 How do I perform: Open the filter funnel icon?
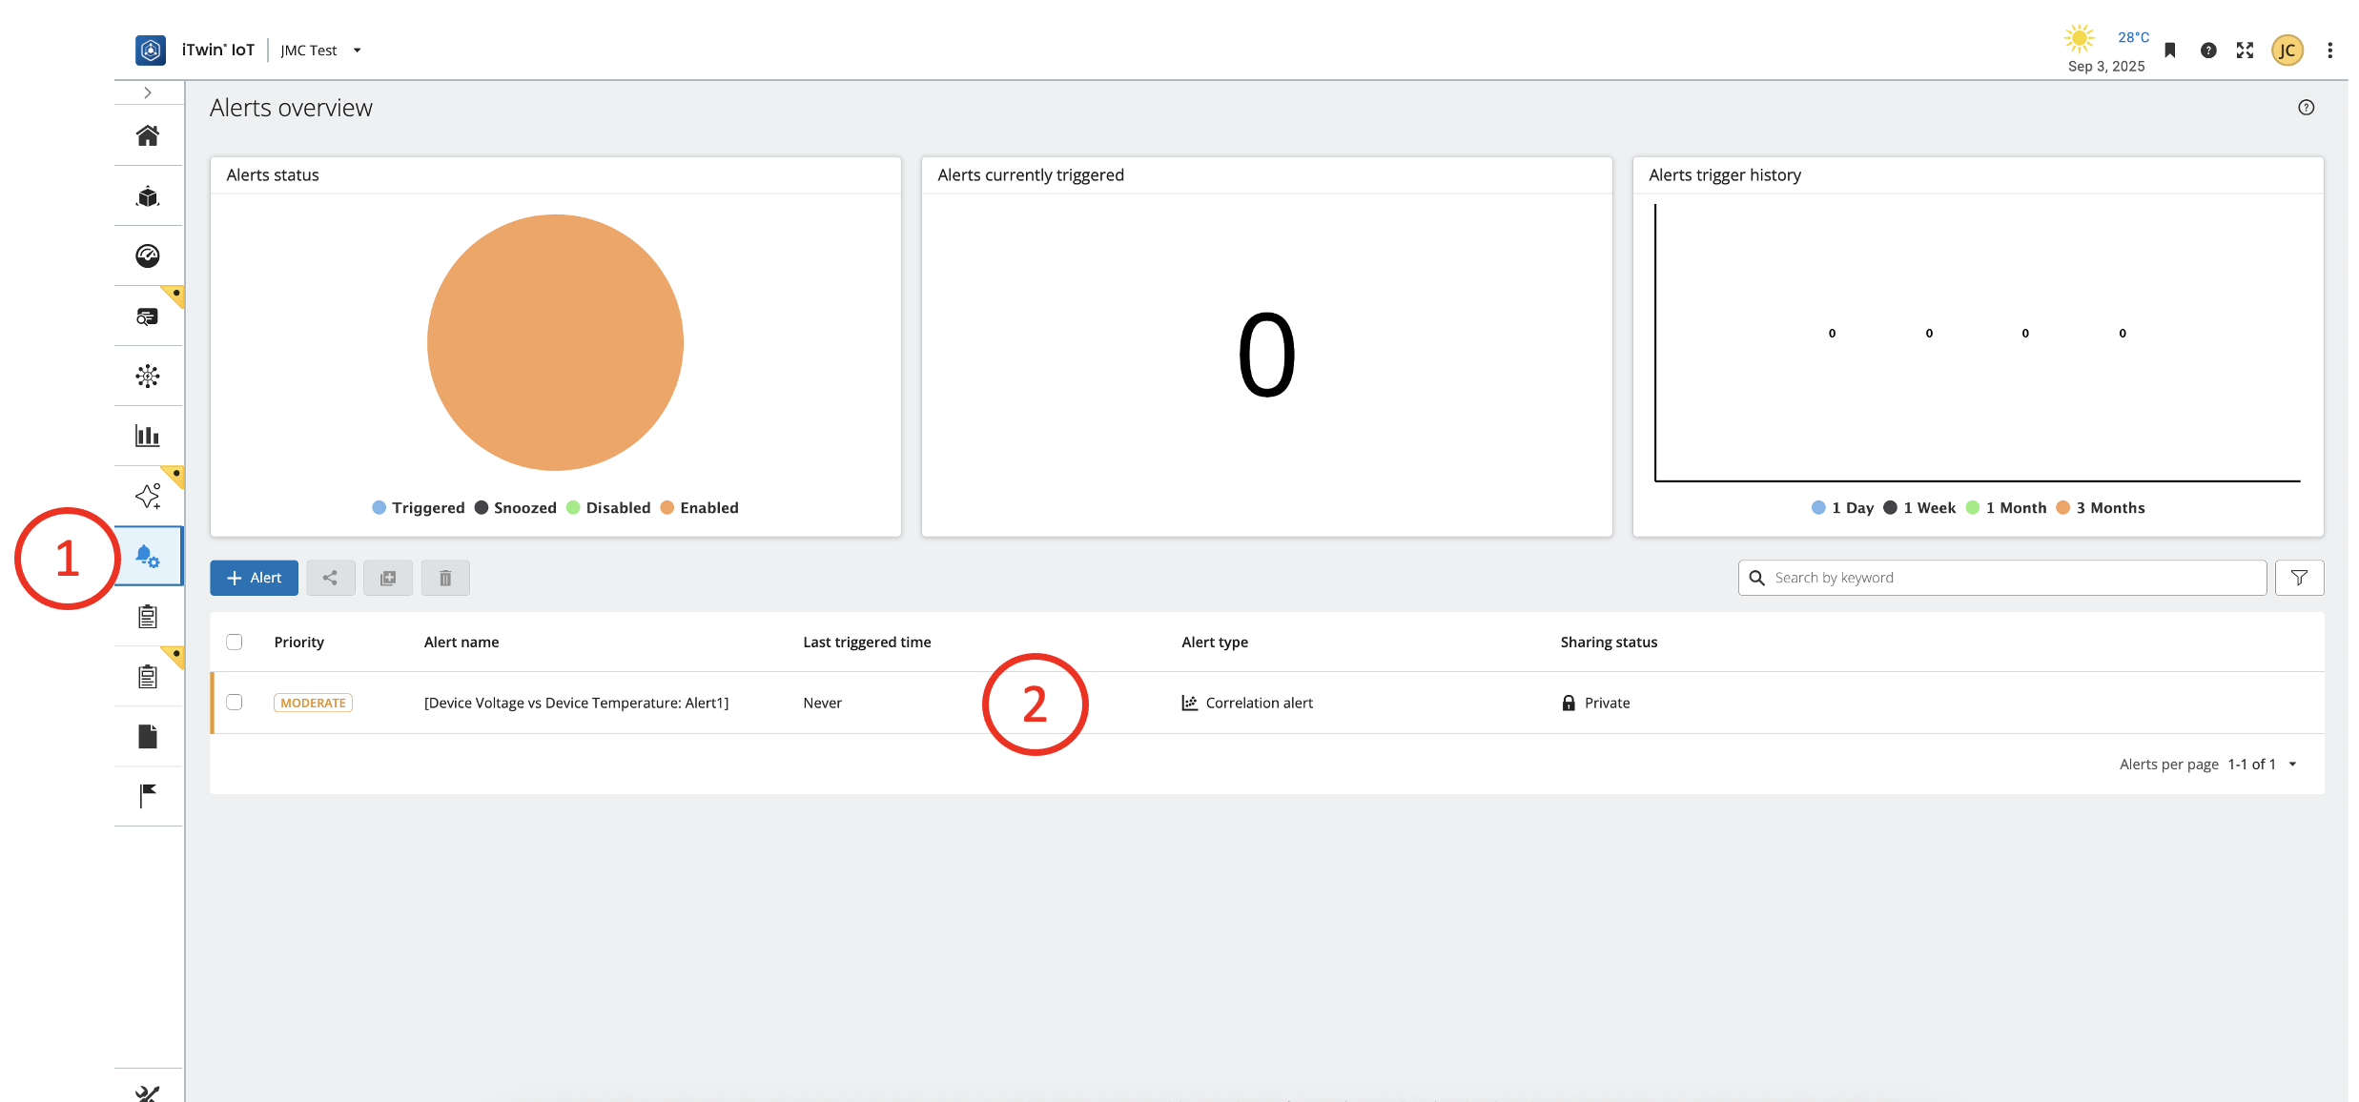[2299, 578]
